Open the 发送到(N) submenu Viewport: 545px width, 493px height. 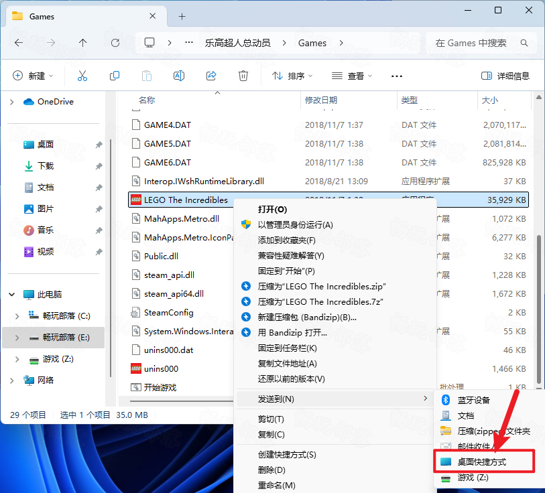click(x=336, y=399)
